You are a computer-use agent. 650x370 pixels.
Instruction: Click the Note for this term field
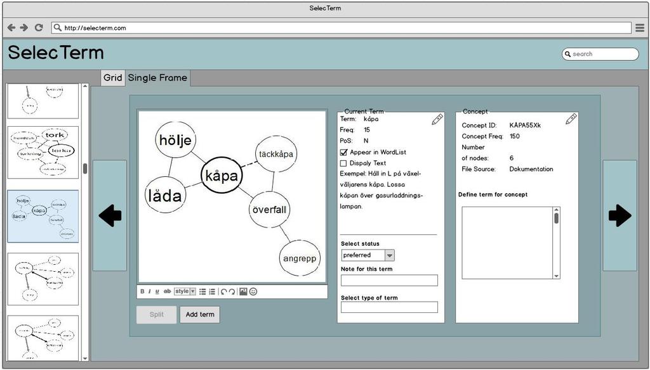tap(389, 280)
